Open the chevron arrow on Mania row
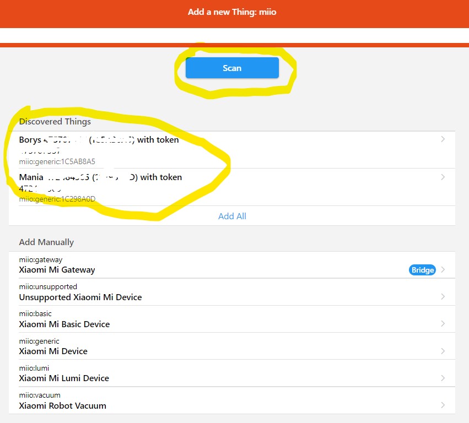 [443, 177]
